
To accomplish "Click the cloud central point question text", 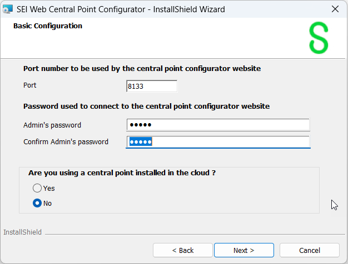I will pos(122,173).
